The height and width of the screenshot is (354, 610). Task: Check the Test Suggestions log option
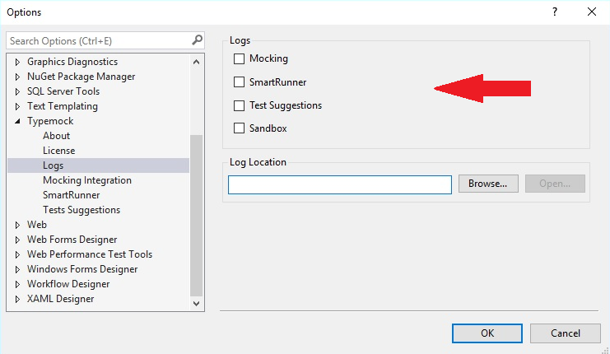[x=240, y=105]
